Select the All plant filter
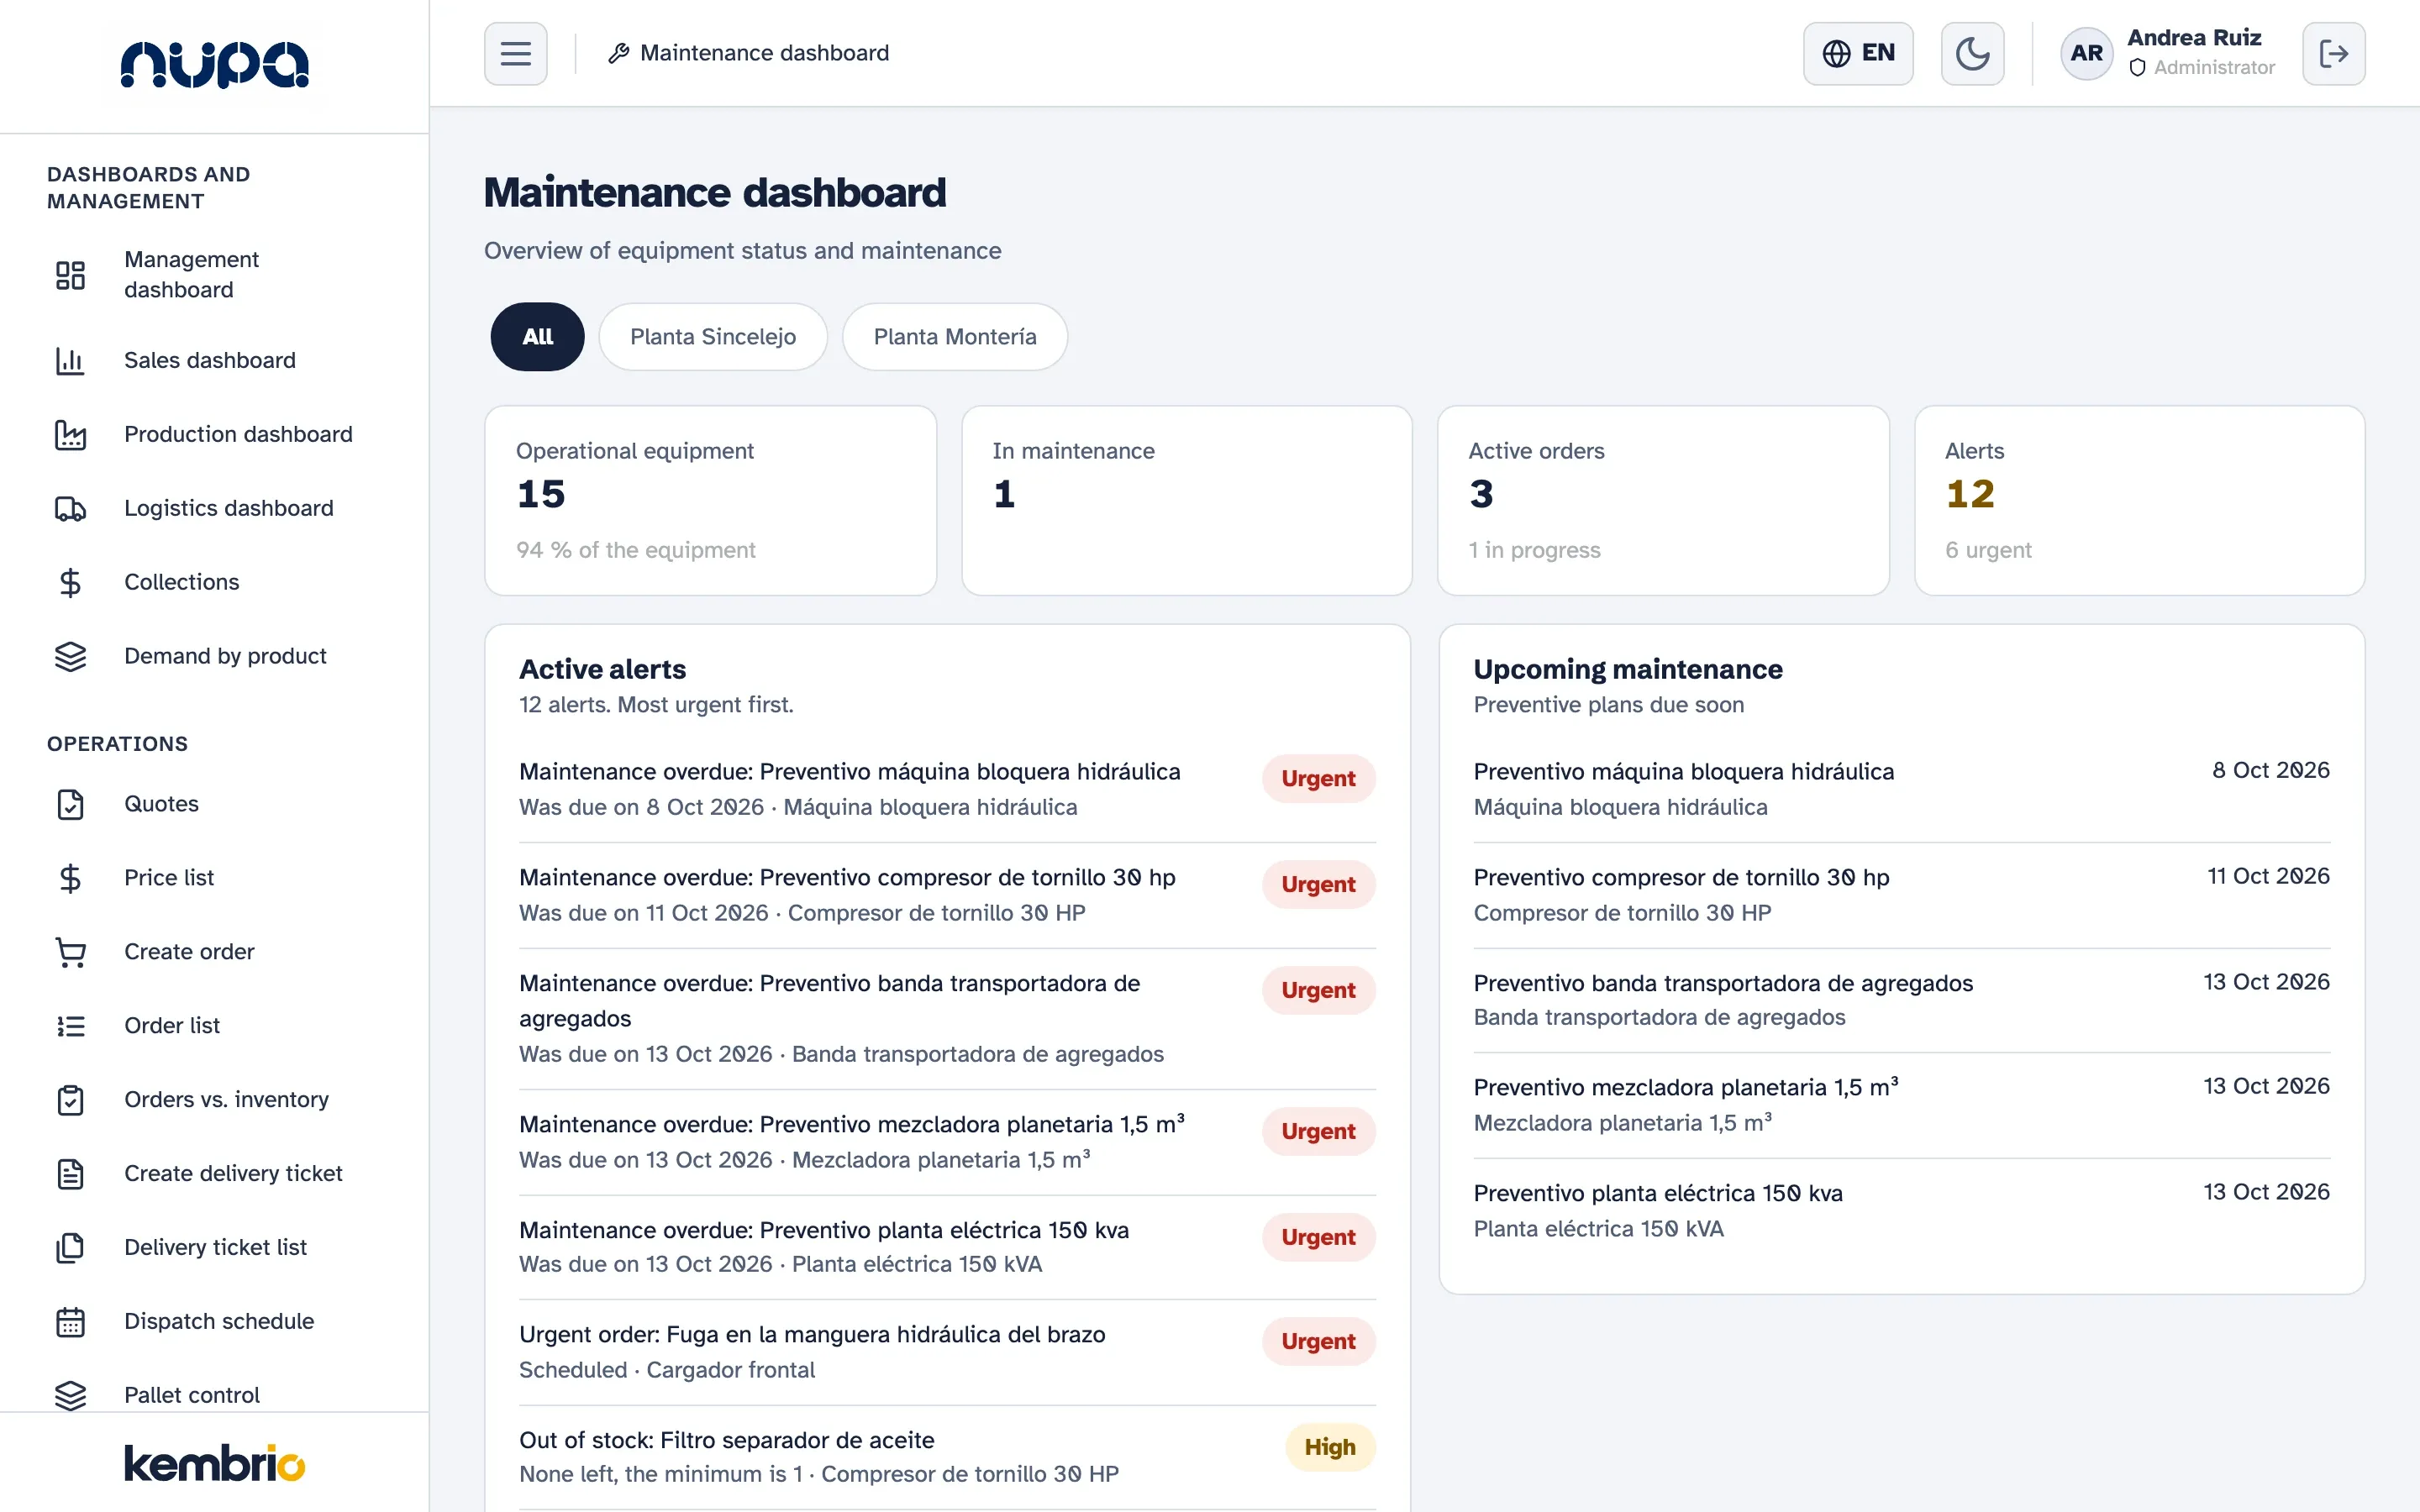 click(x=537, y=337)
